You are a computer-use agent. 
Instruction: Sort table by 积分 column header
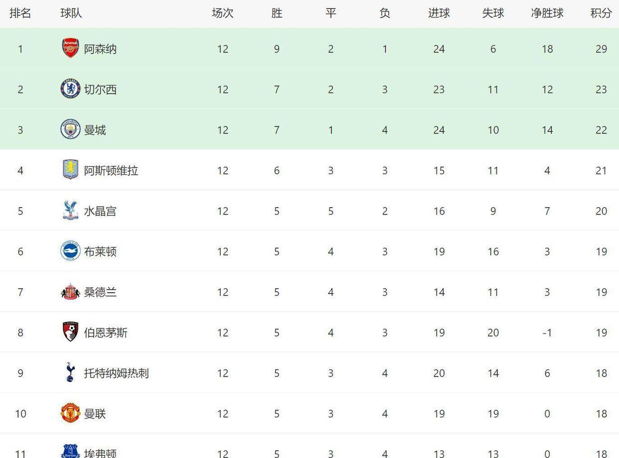(x=601, y=13)
